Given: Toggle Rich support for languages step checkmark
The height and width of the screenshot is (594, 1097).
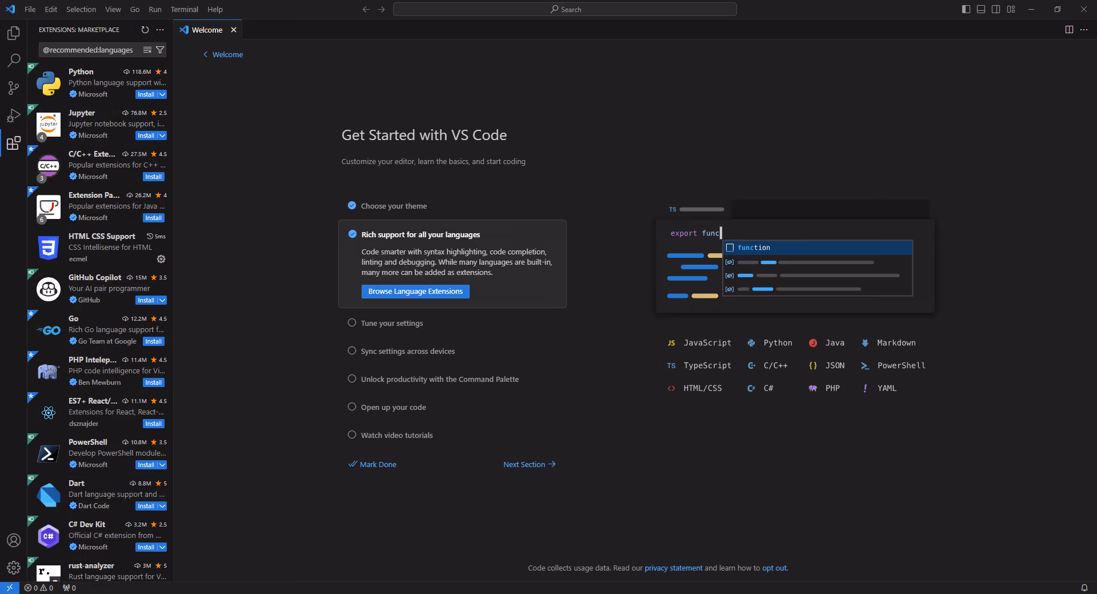Looking at the screenshot, I should click(353, 234).
